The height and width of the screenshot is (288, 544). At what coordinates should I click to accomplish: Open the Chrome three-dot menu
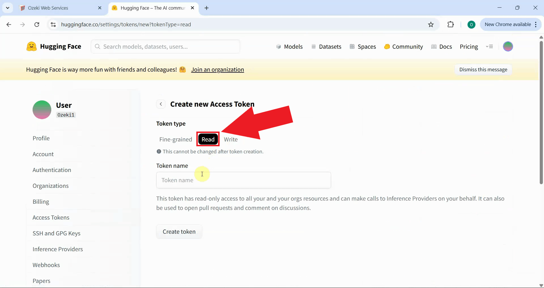pyautogui.click(x=536, y=24)
